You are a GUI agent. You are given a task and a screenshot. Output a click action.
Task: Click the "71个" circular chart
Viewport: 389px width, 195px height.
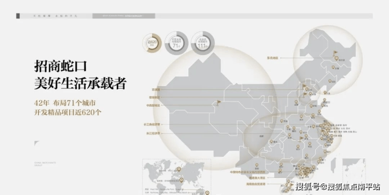[177, 43]
